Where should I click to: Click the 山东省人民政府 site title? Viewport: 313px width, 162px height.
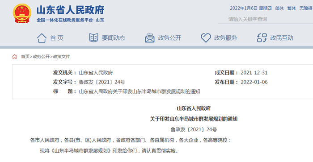pos(70,10)
